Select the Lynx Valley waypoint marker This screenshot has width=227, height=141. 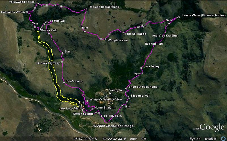pos(141,68)
